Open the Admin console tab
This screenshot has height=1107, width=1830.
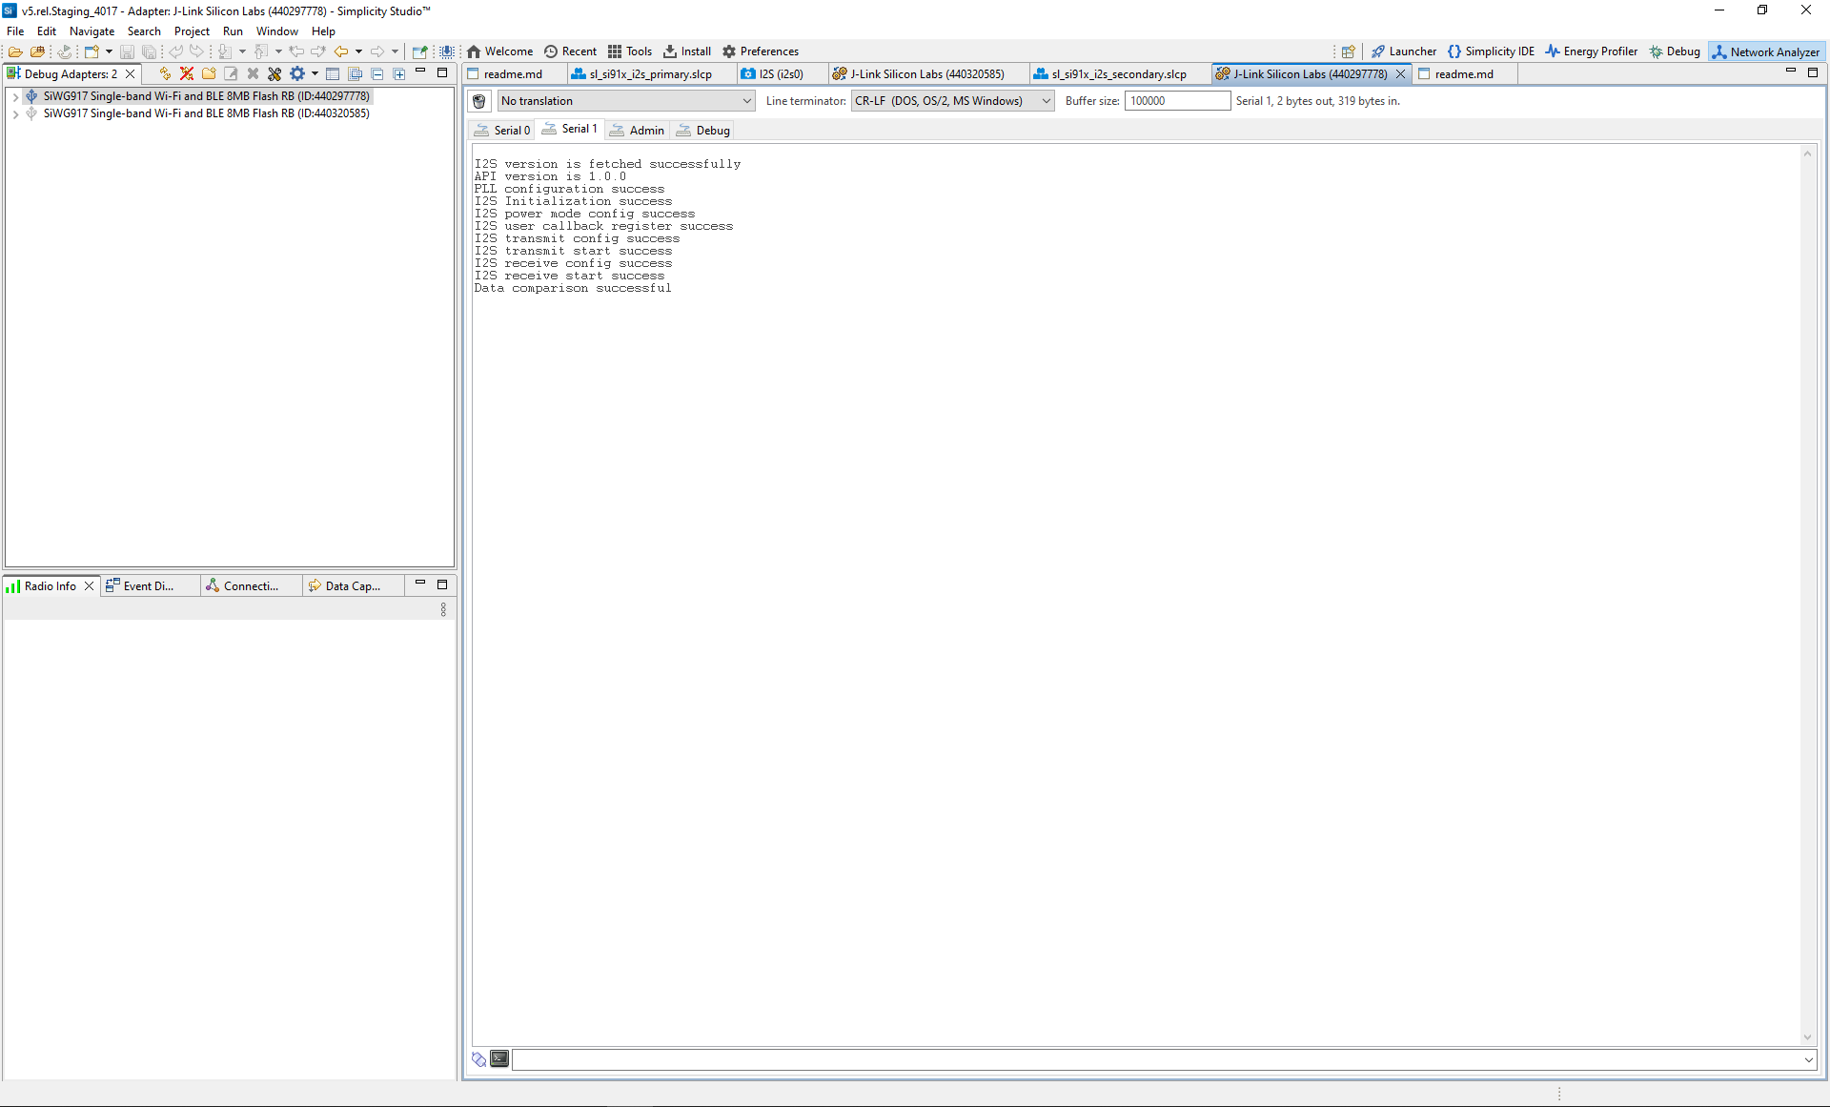pyautogui.click(x=638, y=130)
